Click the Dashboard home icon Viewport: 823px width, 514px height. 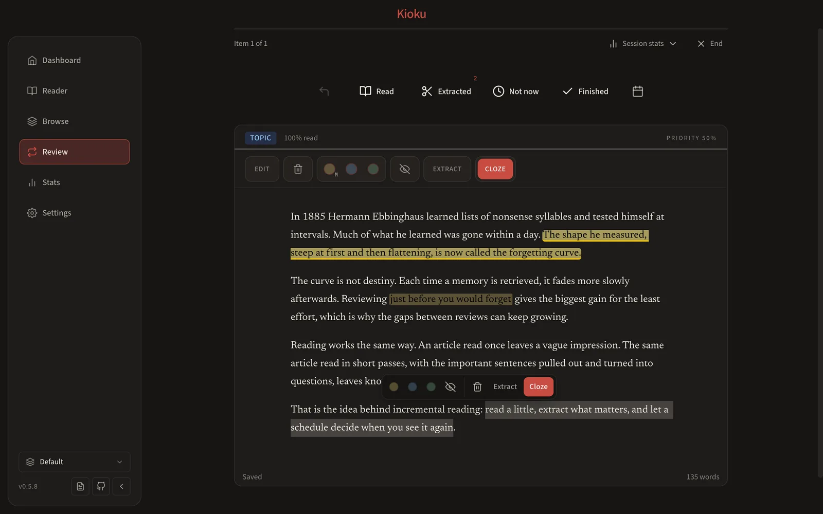tap(32, 60)
